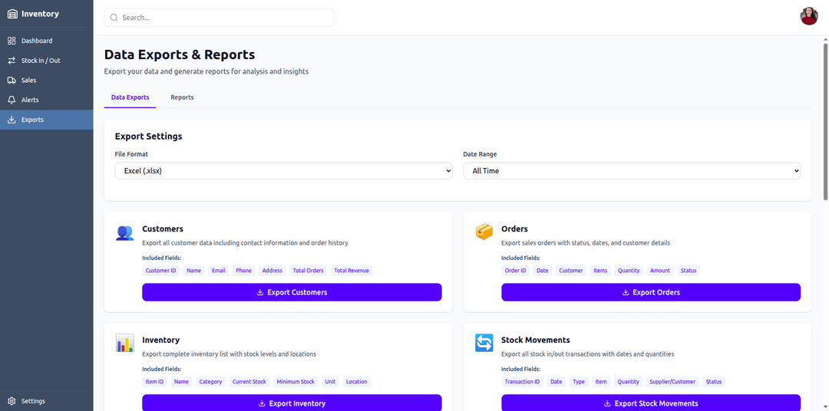829x411 pixels.
Task: Switch to the Reports tab
Action: coord(182,97)
